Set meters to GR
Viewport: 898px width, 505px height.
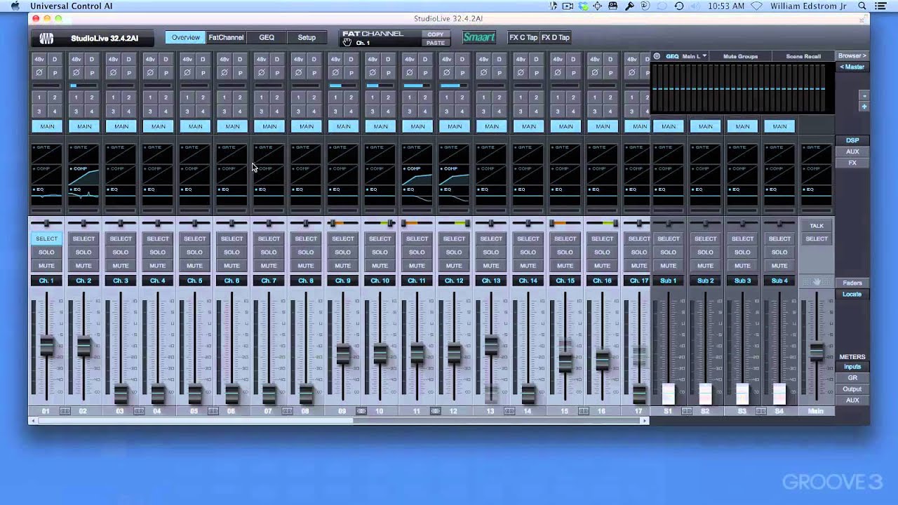pos(852,378)
